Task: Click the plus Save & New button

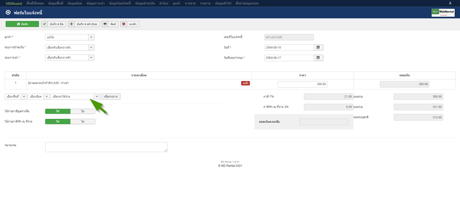Action: (84, 24)
